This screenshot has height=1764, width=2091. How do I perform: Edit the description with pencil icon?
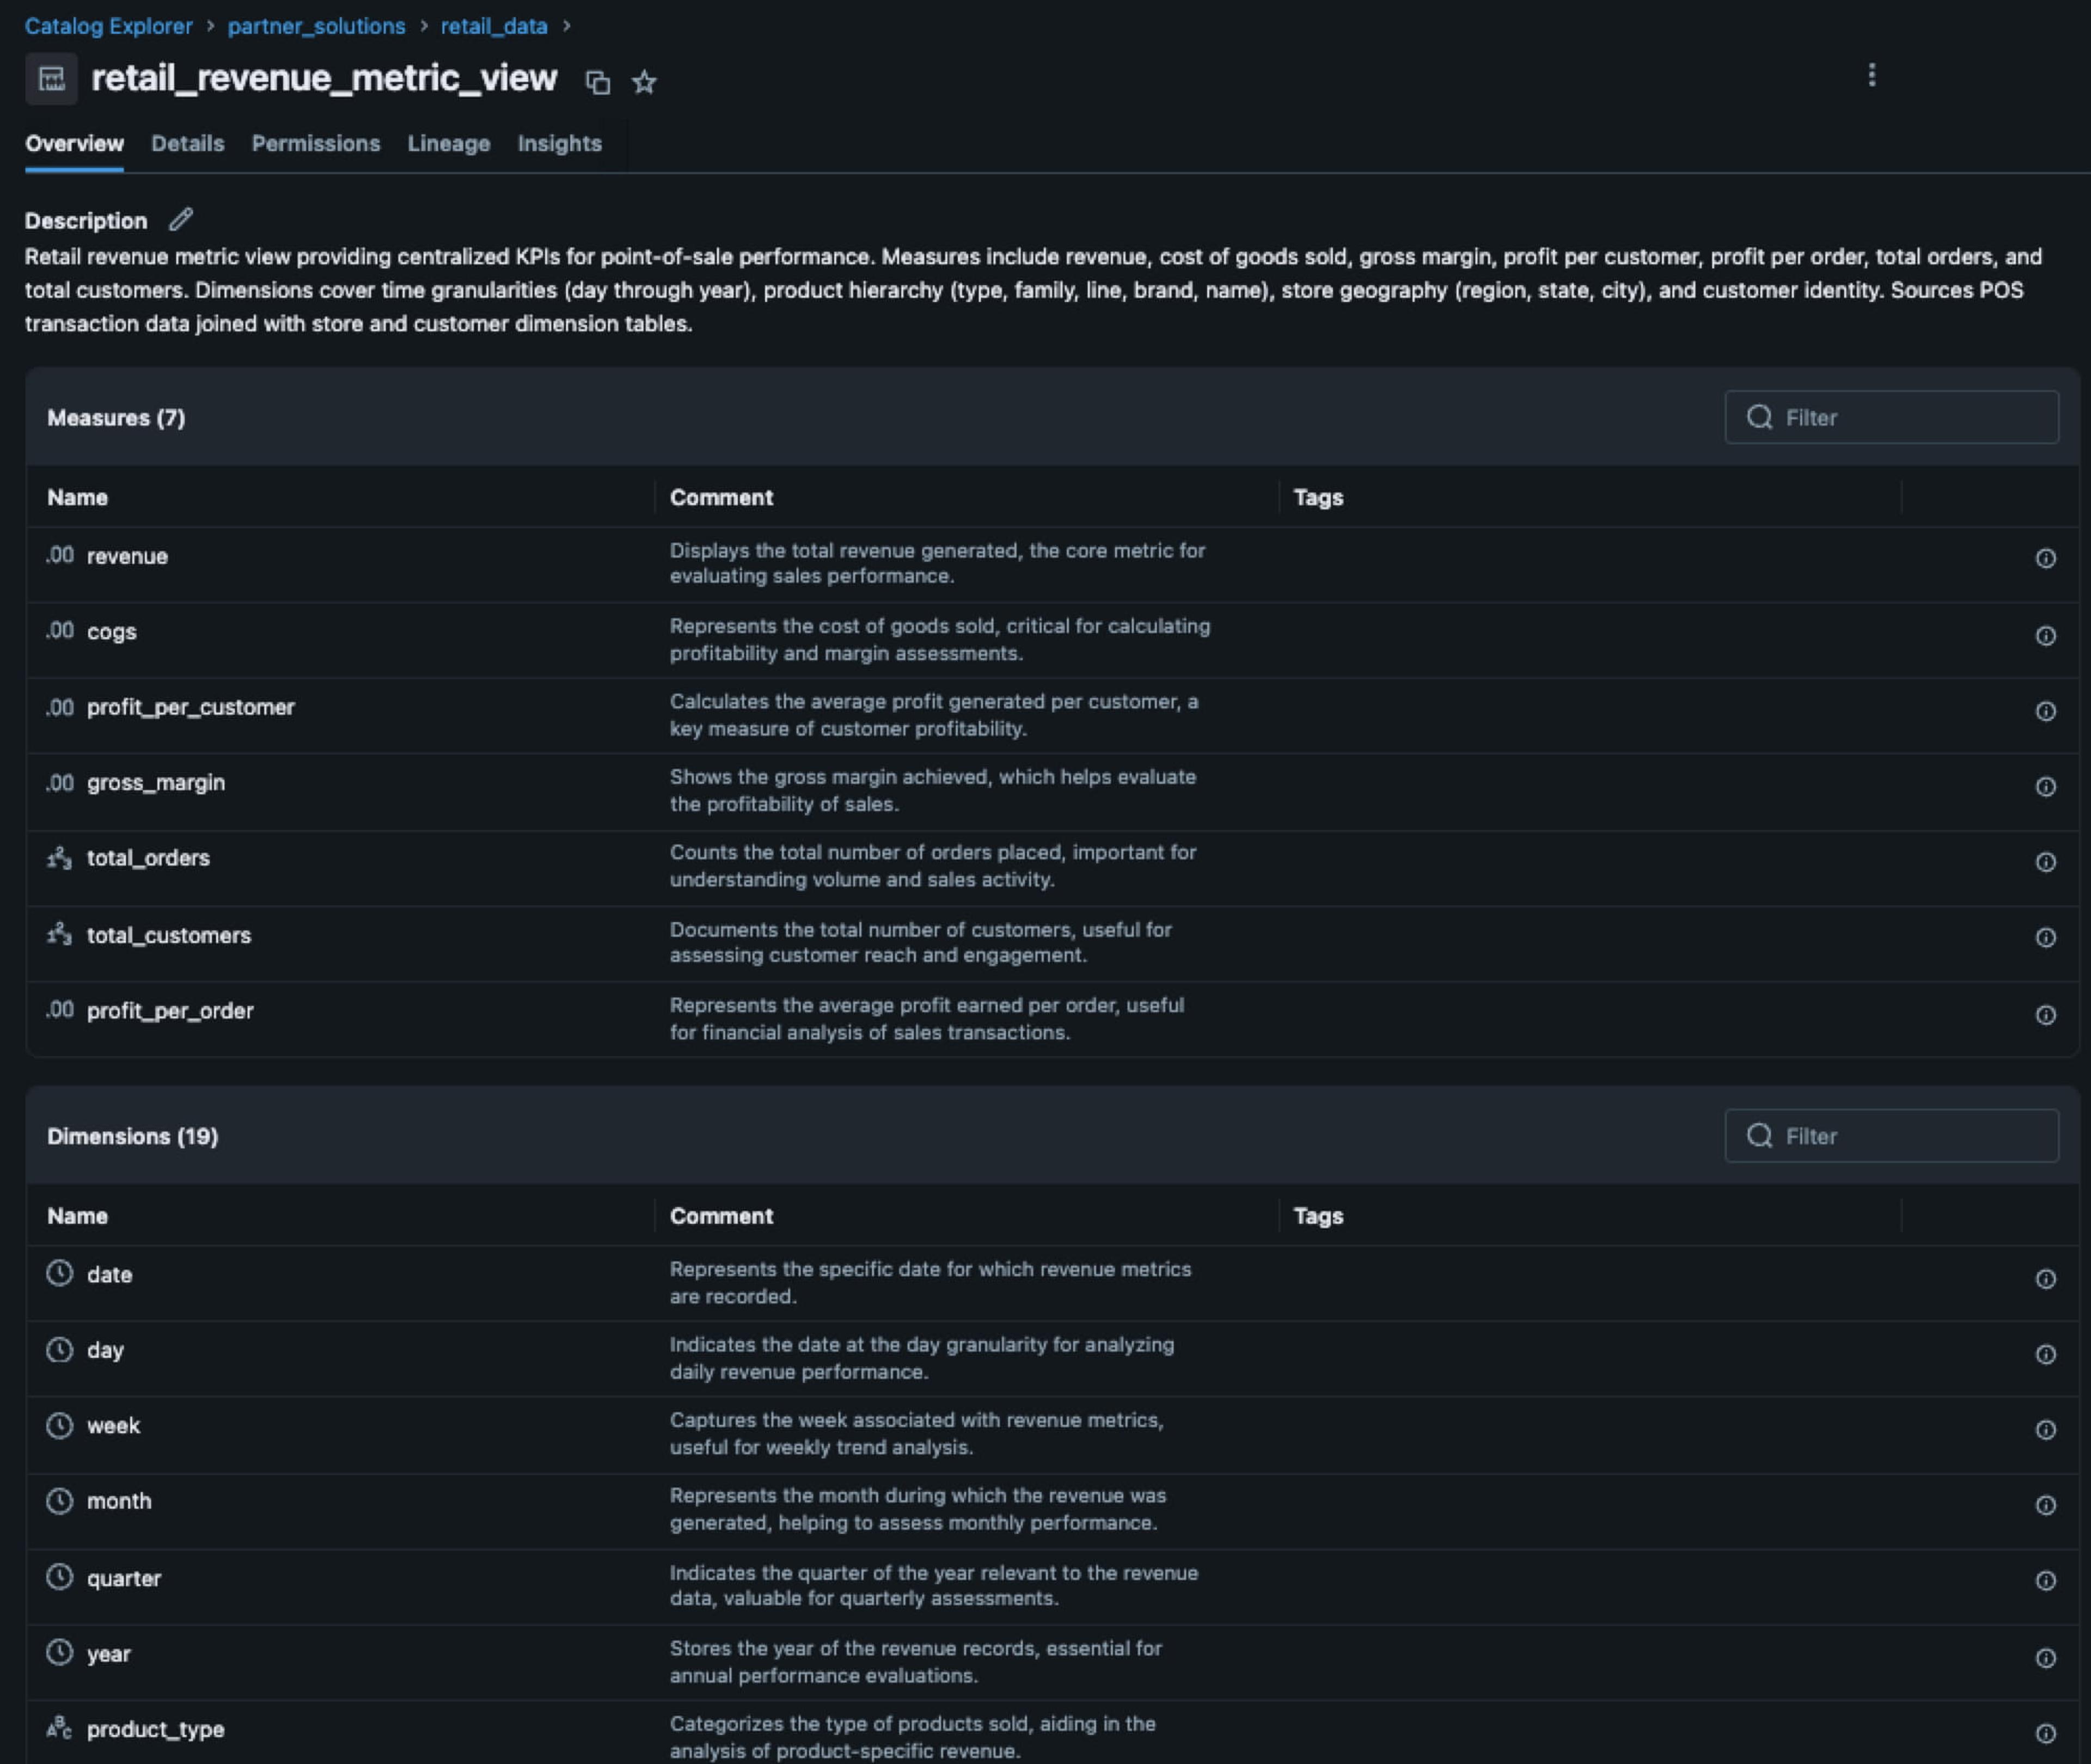coord(181,219)
